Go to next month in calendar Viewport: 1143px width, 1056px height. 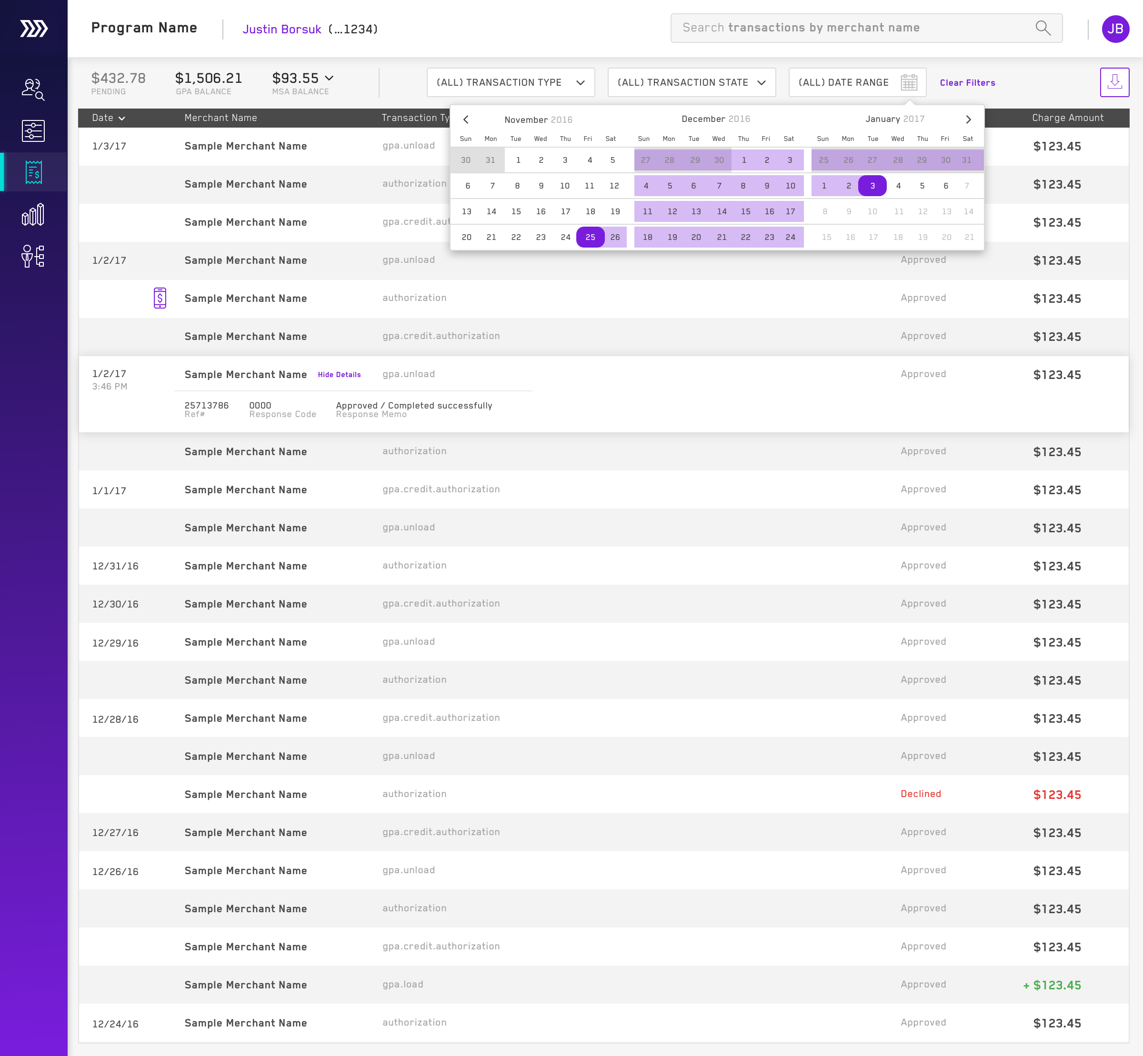(x=968, y=120)
